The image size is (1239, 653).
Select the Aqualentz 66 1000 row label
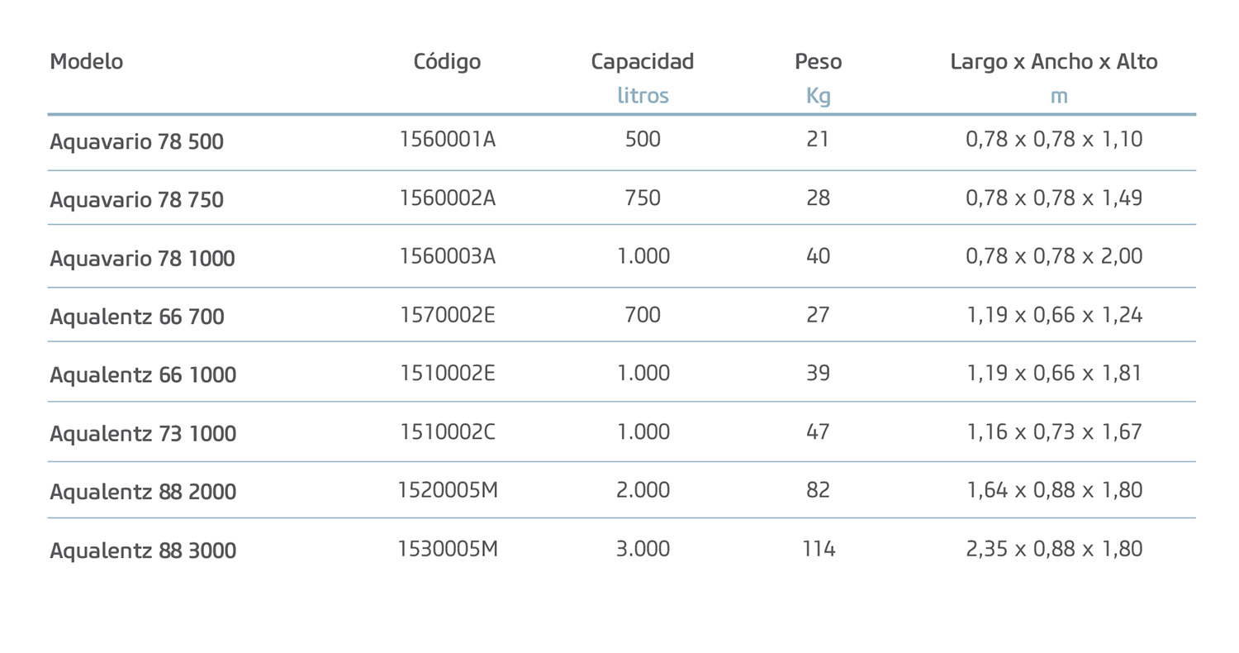(143, 375)
